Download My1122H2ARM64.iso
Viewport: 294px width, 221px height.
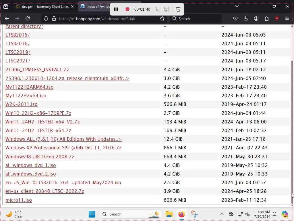click(x=30, y=87)
